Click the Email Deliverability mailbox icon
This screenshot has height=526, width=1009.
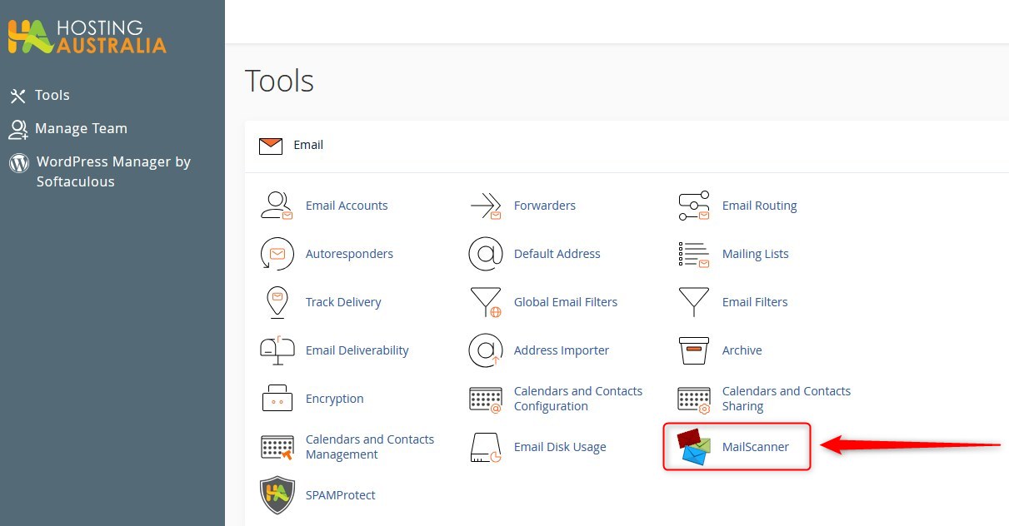tap(277, 350)
